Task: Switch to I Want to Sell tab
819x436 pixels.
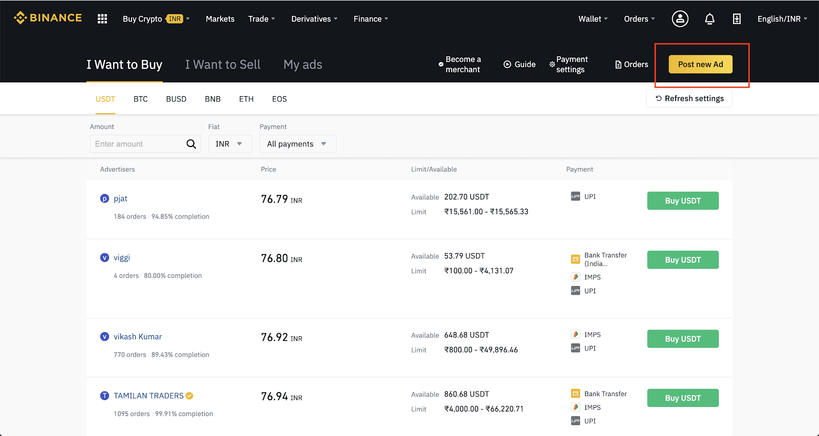Action: coord(223,64)
